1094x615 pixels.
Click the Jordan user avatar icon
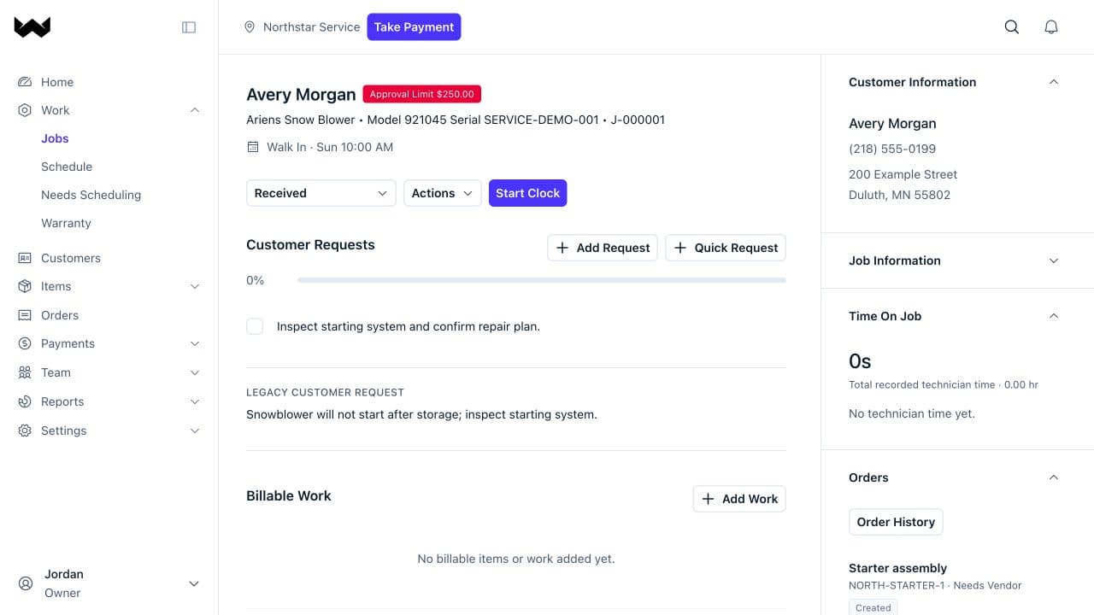[25, 583]
